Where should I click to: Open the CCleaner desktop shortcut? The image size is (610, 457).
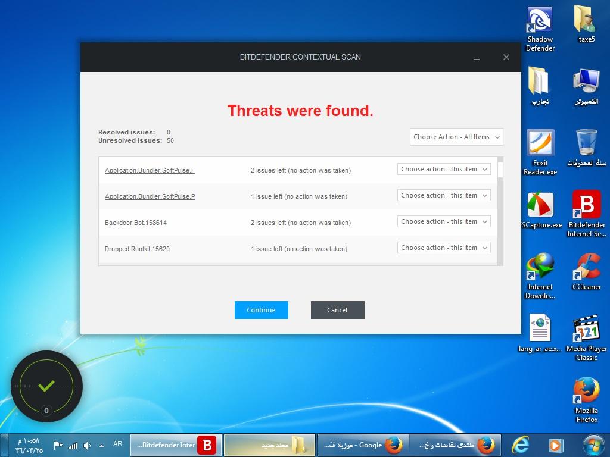pyautogui.click(x=586, y=272)
